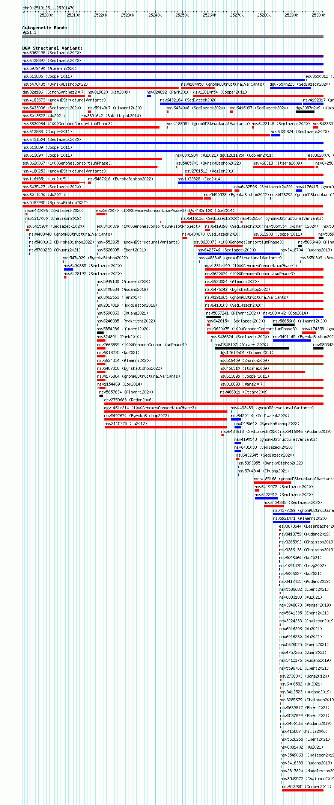Click the 25250k ruler tick label

click(182, 15)
